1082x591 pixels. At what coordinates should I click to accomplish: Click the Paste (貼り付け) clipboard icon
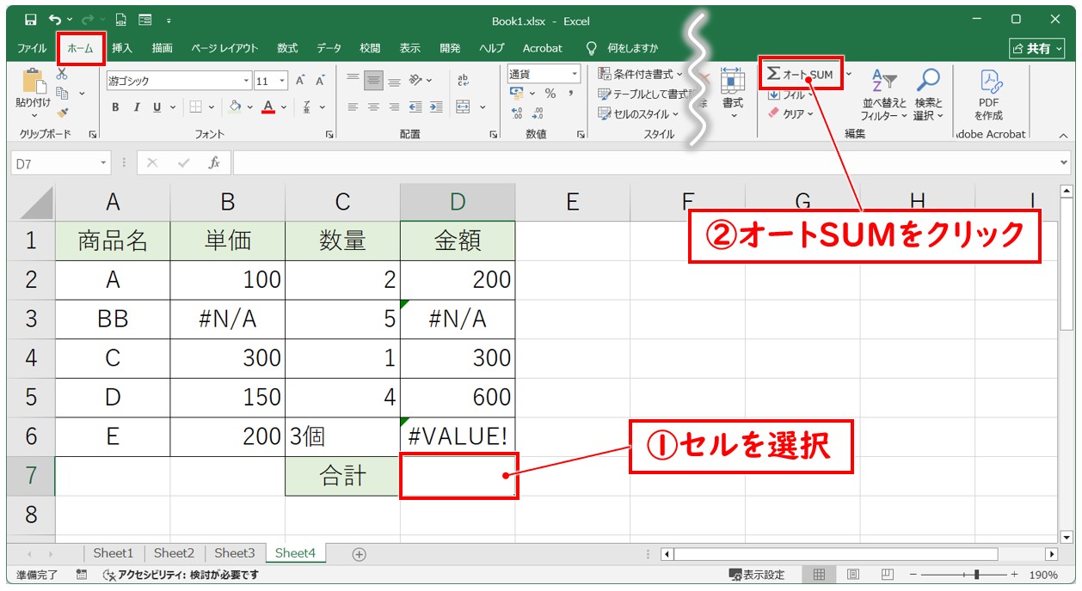[34, 84]
